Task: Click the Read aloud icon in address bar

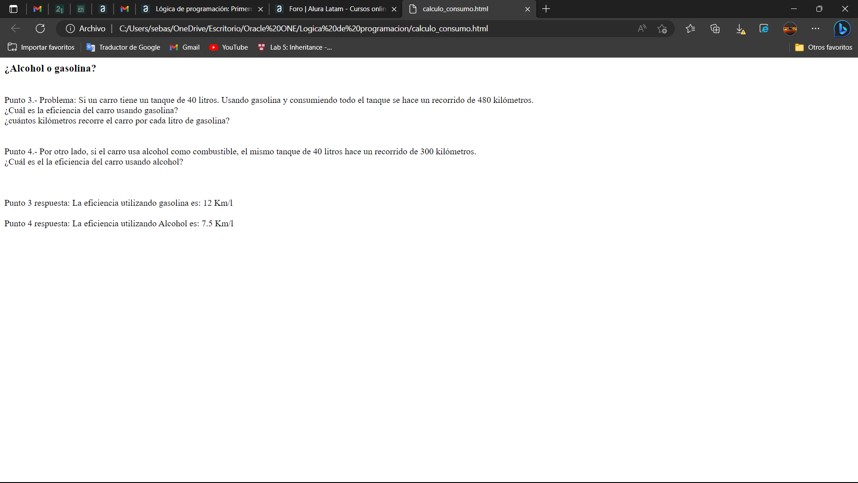Action: (x=642, y=29)
